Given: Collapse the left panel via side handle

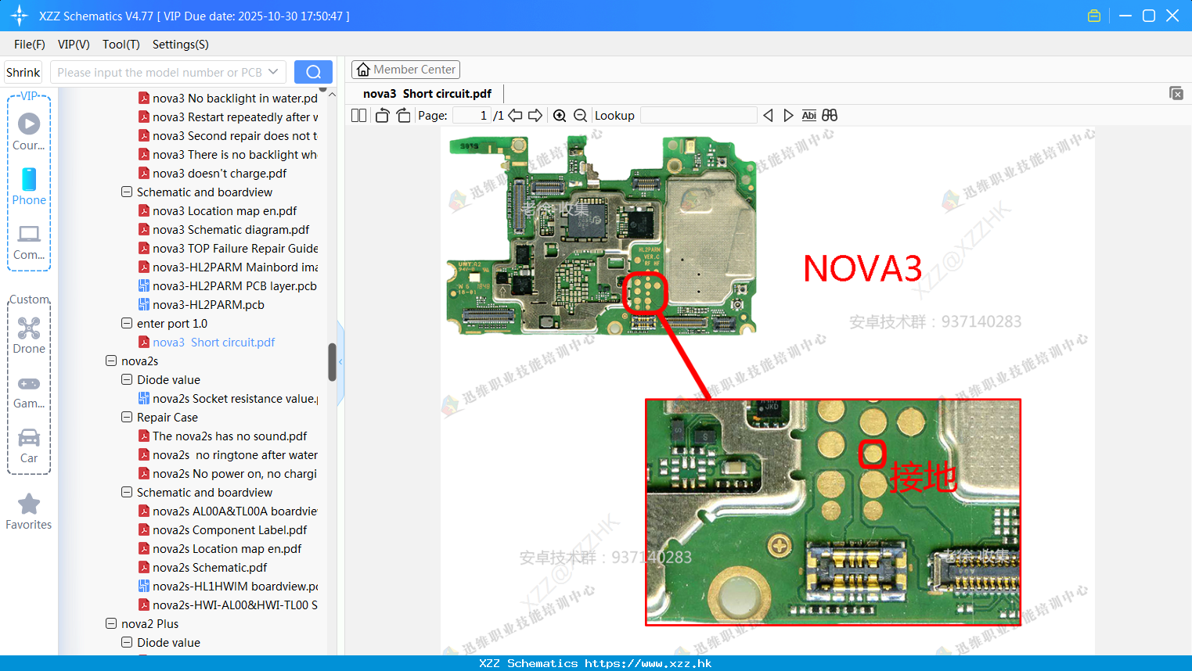Looking at the screenshot, I should coord(340,362).
